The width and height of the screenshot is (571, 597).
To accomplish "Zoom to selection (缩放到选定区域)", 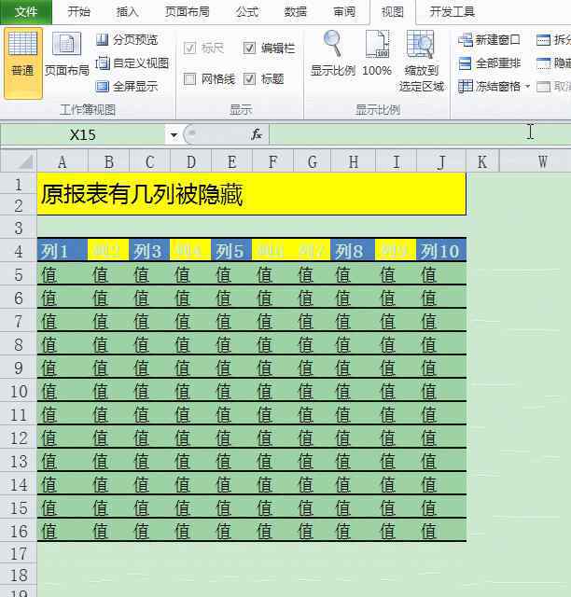I will click(x=422, y=61).
